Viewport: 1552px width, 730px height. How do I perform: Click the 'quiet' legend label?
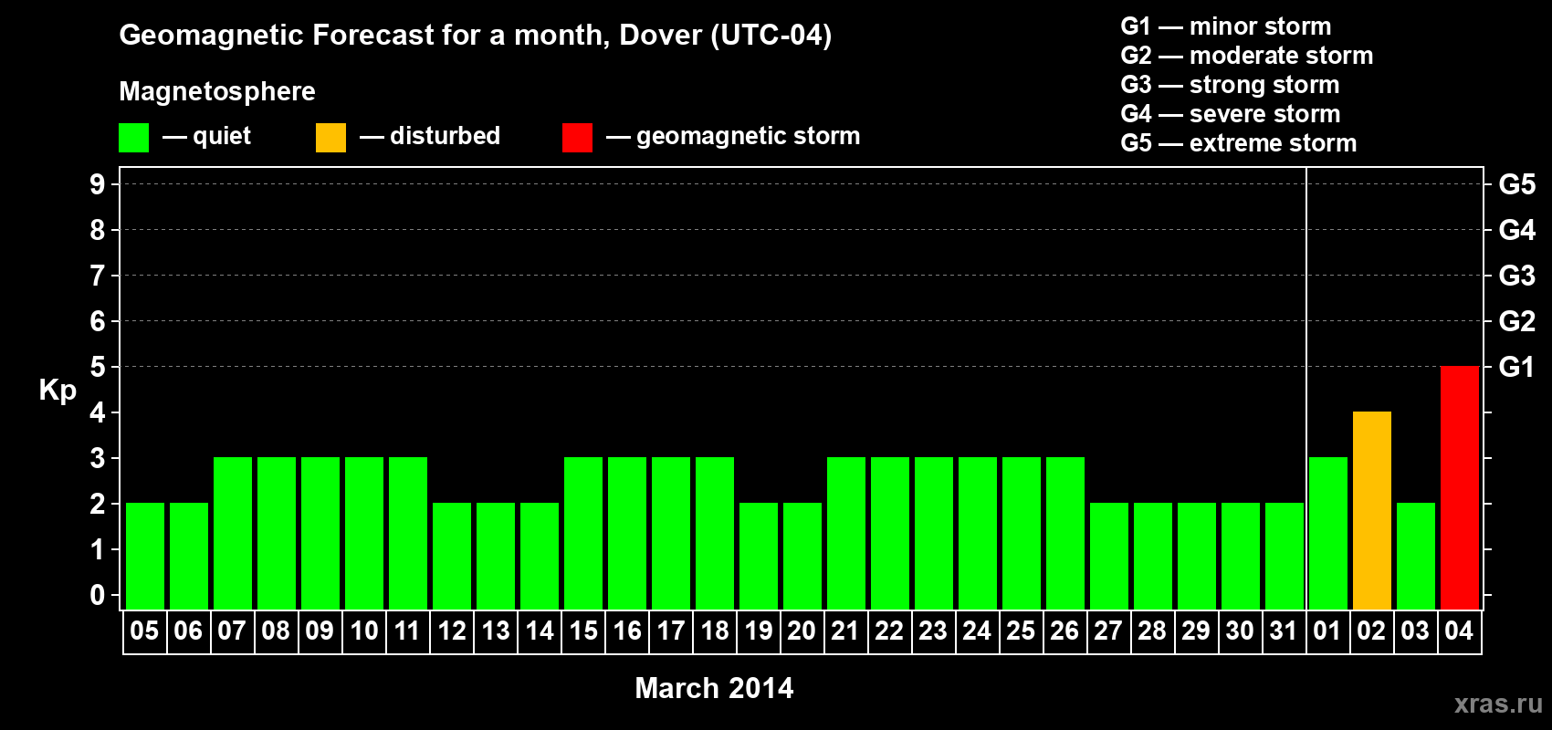[221, 136]
